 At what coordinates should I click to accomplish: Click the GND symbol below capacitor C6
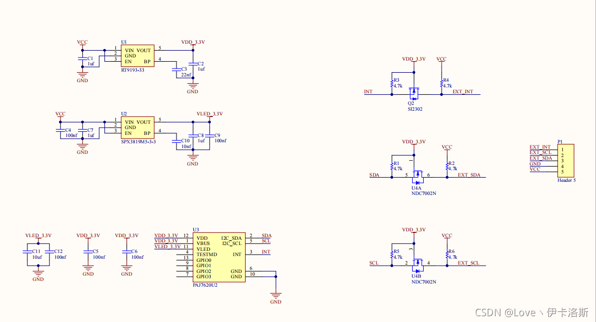126,270
